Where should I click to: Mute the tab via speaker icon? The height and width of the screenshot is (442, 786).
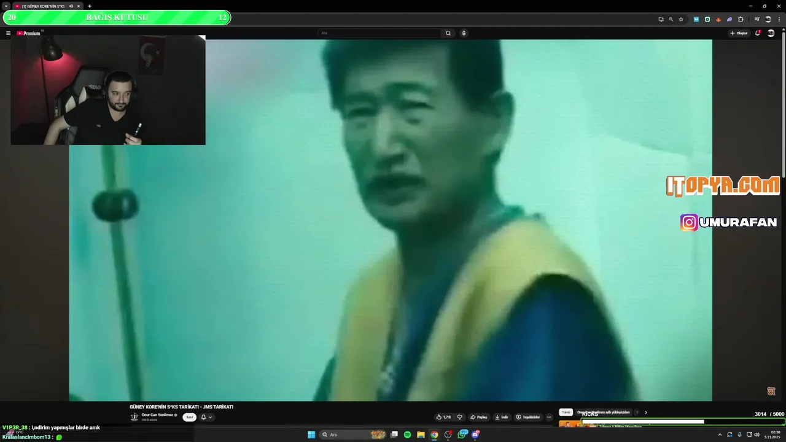point(71,6)
